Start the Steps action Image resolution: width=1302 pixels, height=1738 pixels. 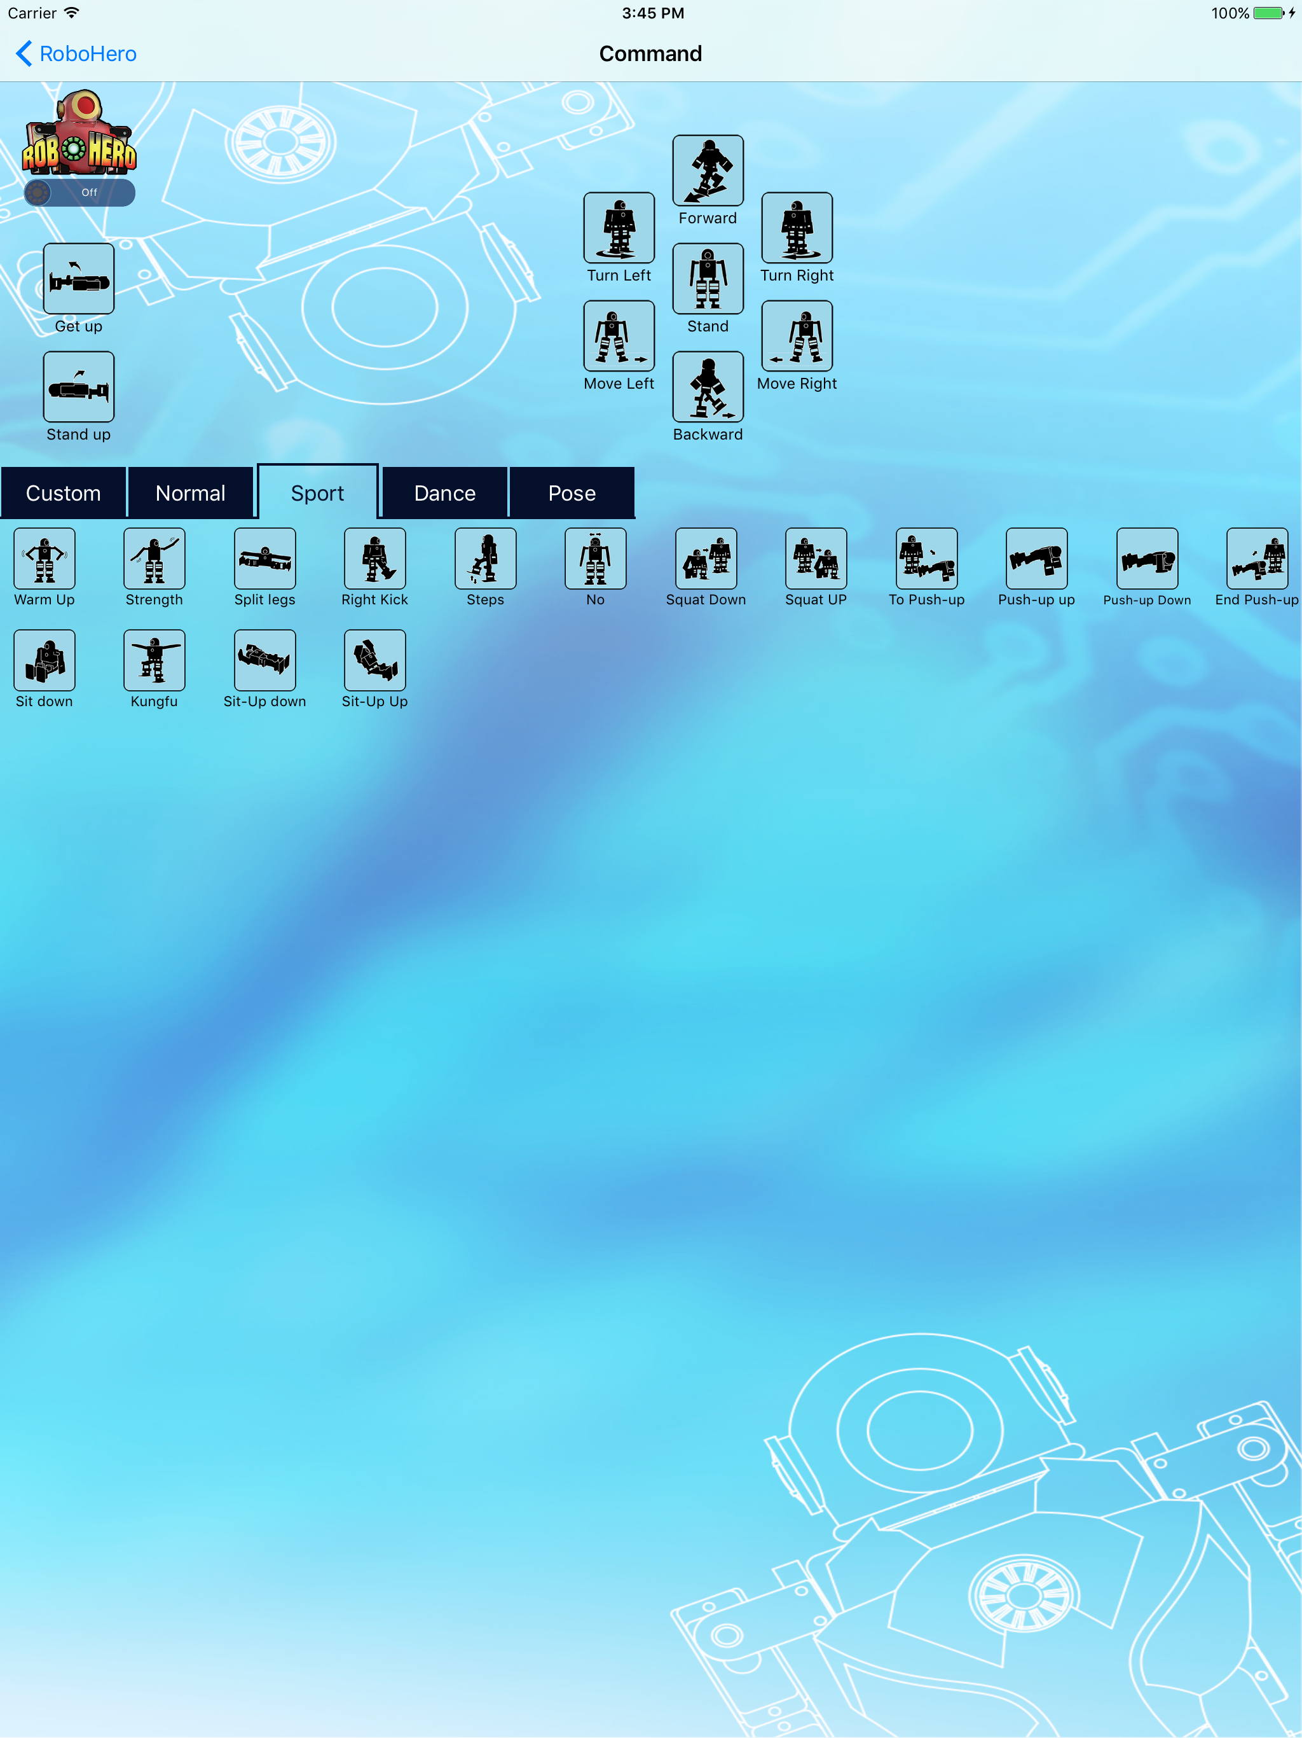click(485, 559)
